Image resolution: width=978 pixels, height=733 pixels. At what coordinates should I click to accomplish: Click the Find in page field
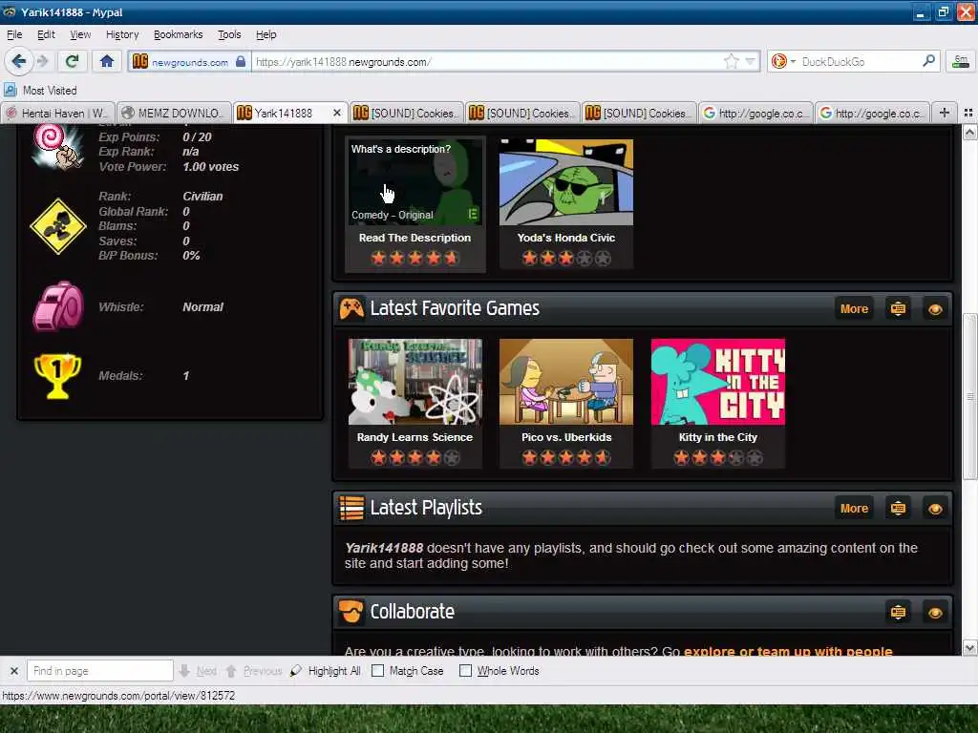click(99, 671)
